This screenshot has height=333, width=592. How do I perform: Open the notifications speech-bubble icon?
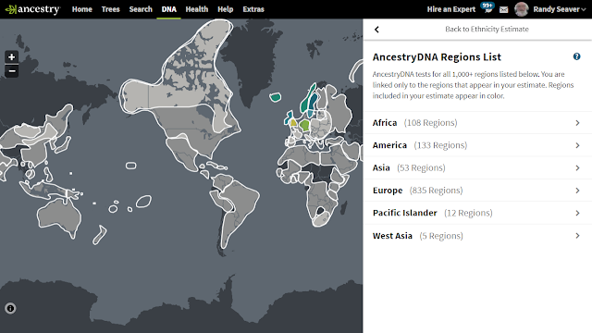[487, 8]
